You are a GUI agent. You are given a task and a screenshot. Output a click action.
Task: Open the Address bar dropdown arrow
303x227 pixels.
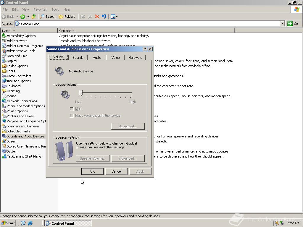(282, 24)
